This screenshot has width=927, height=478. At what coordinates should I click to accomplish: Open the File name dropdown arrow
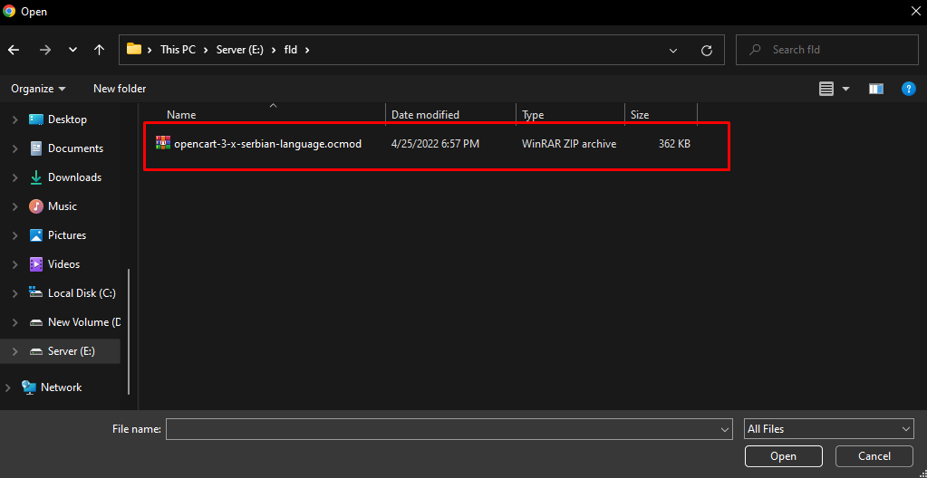tap(724, 429)
